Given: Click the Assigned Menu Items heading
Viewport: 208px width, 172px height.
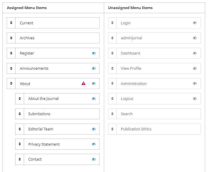Looking at the screenshot, I should pos(27,8).
